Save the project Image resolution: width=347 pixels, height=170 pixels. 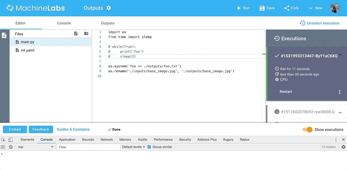267,8
